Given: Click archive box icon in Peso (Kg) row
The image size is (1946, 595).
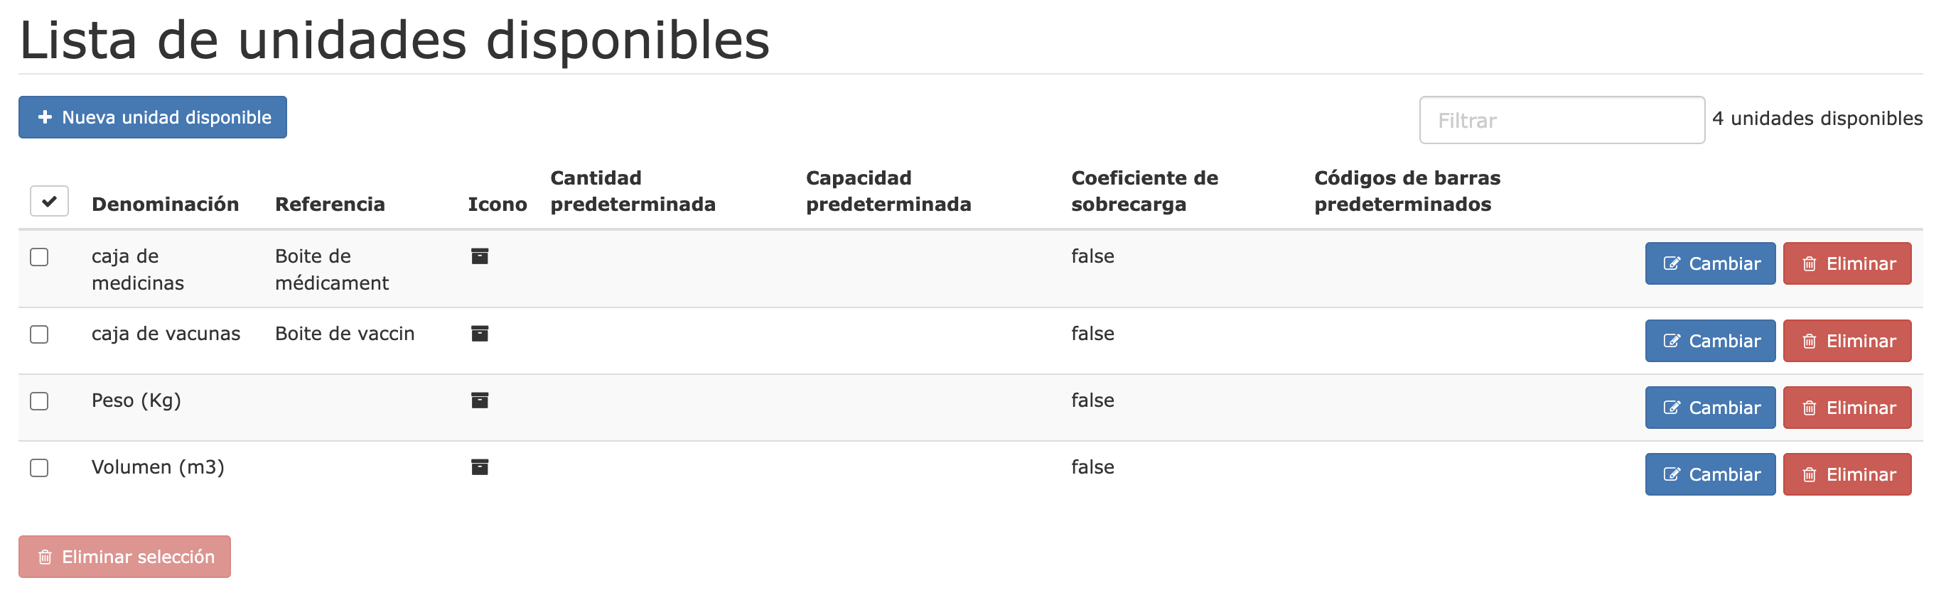Looking at the screenshot, I should [x=480, y=400].
